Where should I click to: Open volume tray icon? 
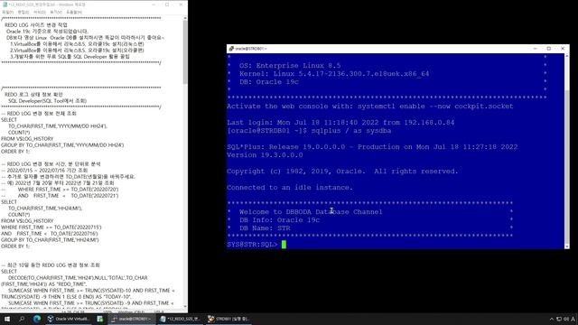click(x=566, y=319)
